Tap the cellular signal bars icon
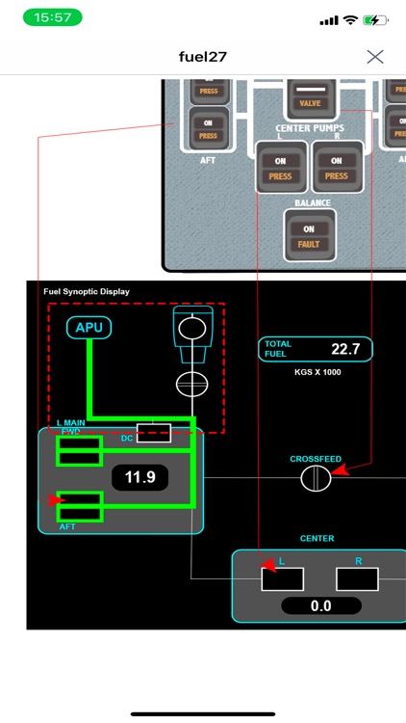Image resolution: width=406 pixels, height=723 pixels. pos(329,21)
